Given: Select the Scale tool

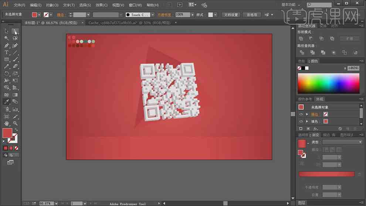Looking at the screenshot, I should click(15, 74).
